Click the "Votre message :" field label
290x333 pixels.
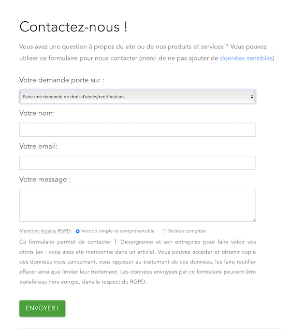(x=45, y=180)
